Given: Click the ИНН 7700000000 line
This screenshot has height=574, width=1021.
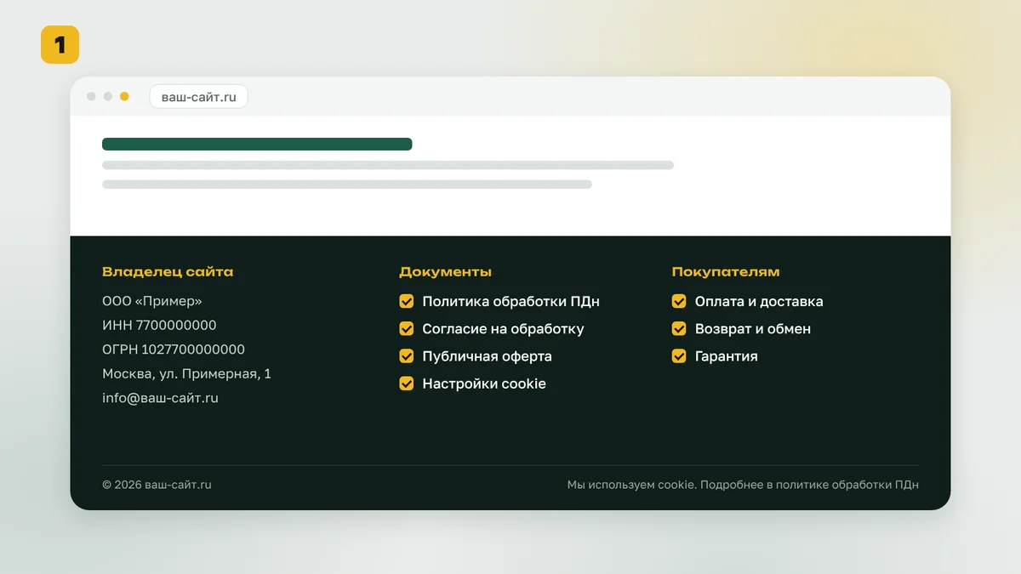Looking at the screenshot, I should (159, 325).
